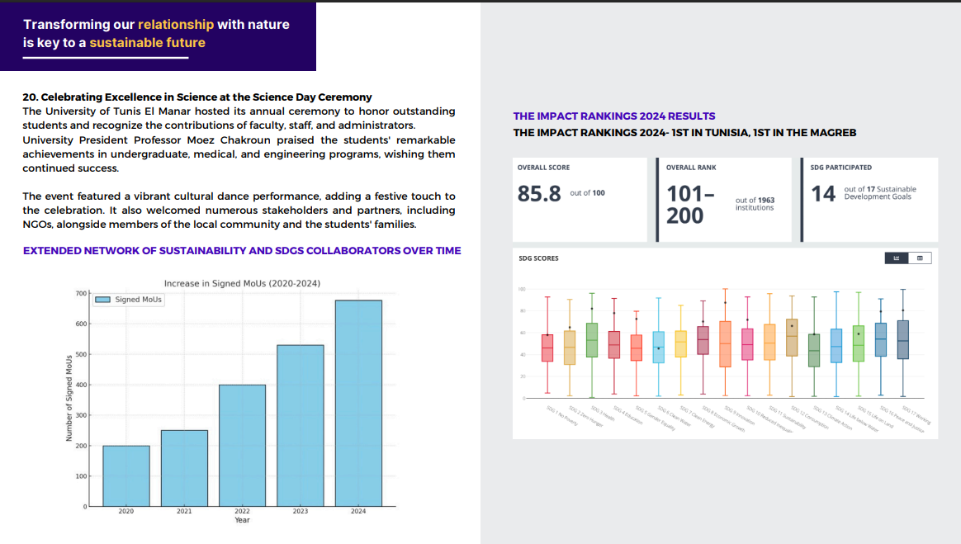Click the purple Transforming our relationship banner
961x544 pixels.
(158, 35)
